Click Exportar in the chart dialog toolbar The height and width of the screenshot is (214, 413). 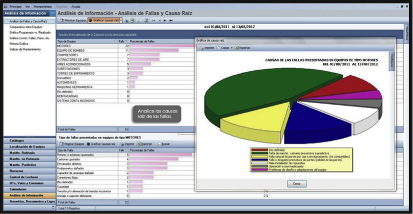(242, 48)
